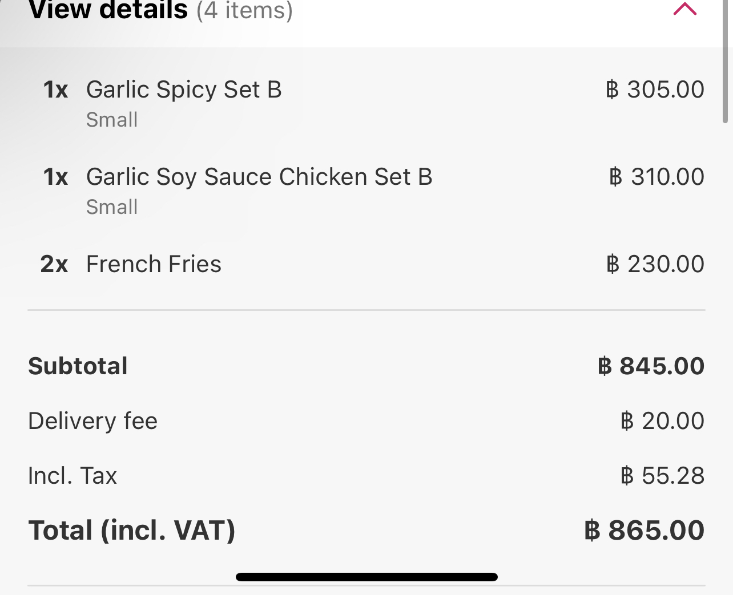
Task: Tap the View details heading
Action: click(x=108, y=10)
